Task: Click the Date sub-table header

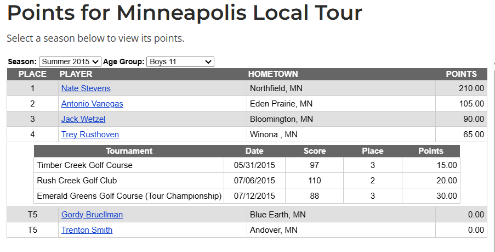Action: 254,151
